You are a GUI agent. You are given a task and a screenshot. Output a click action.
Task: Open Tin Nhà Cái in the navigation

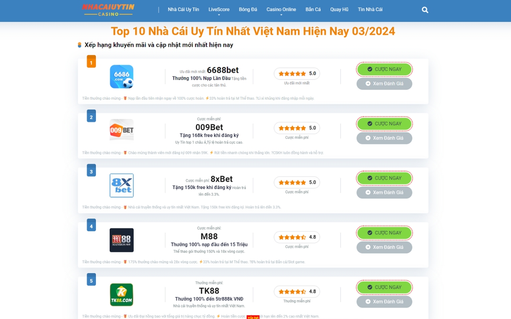tap(370, 10)
